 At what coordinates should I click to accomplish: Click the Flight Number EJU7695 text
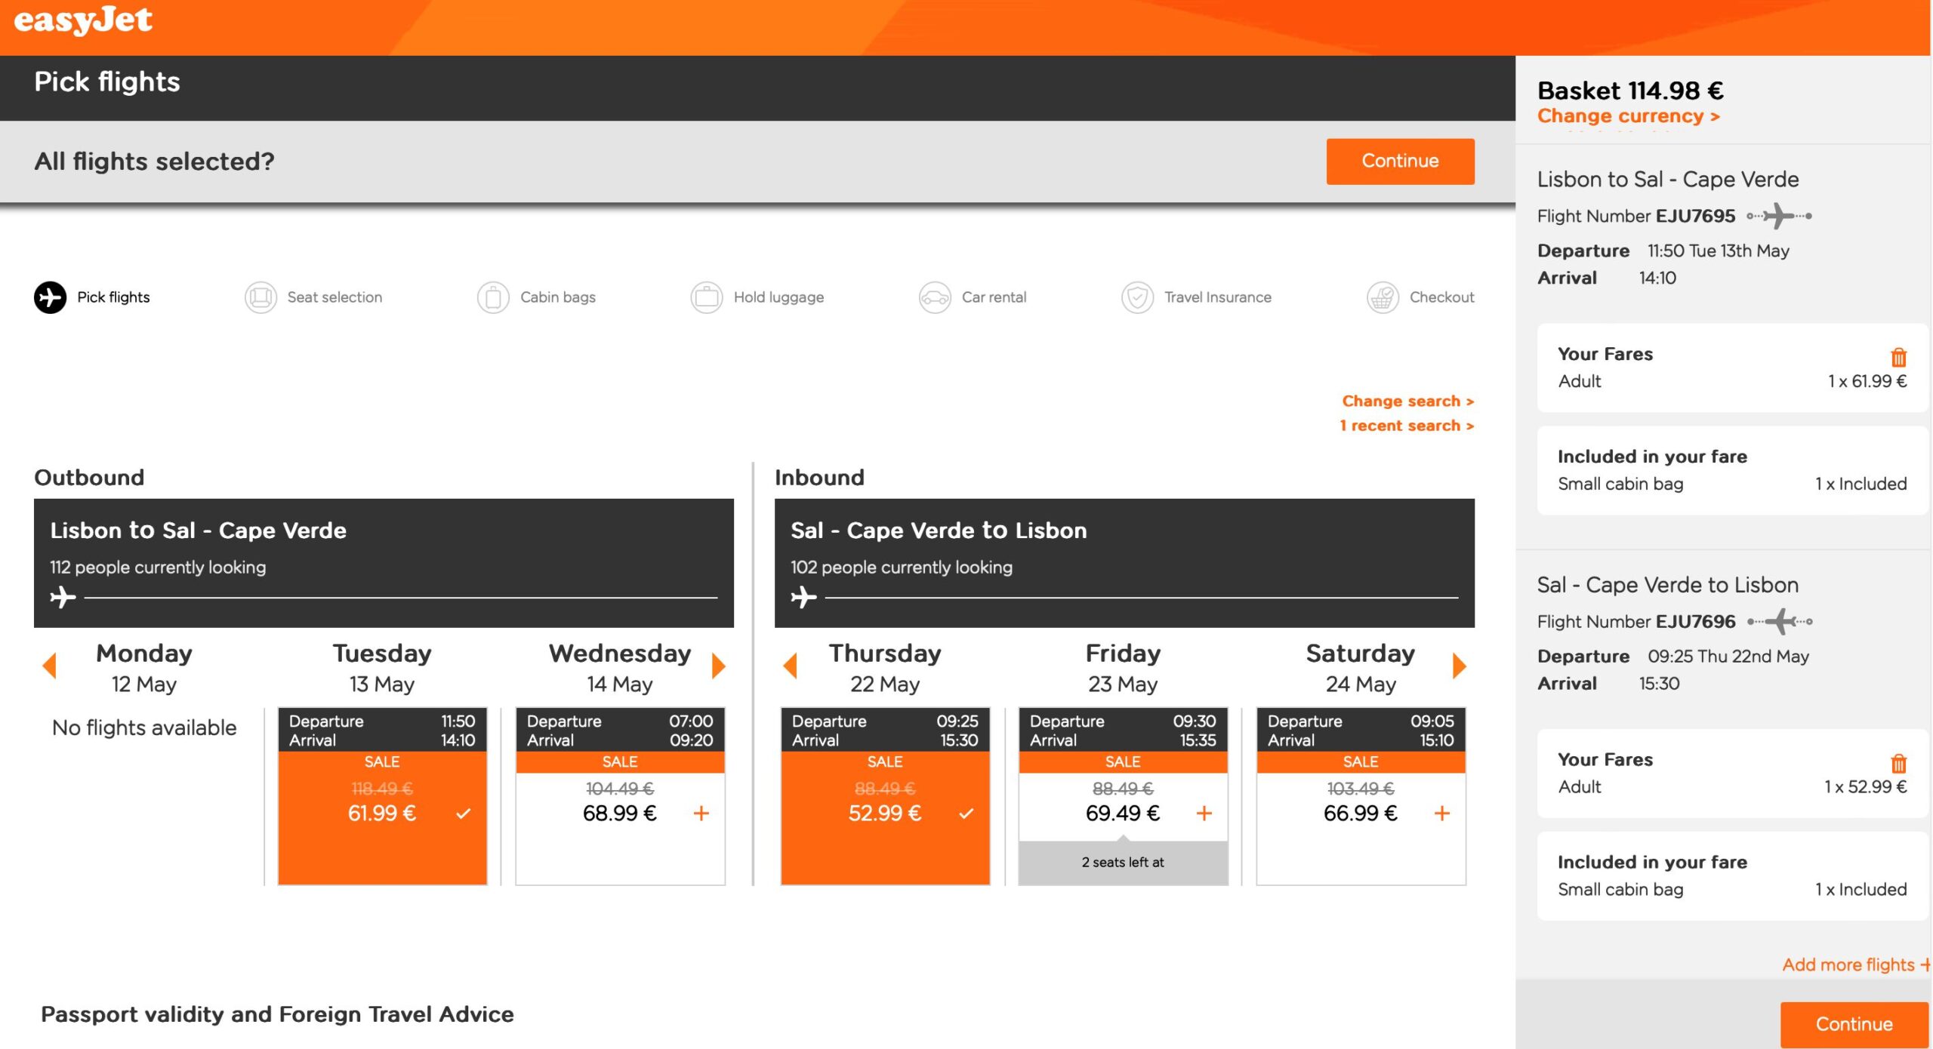1636,216
